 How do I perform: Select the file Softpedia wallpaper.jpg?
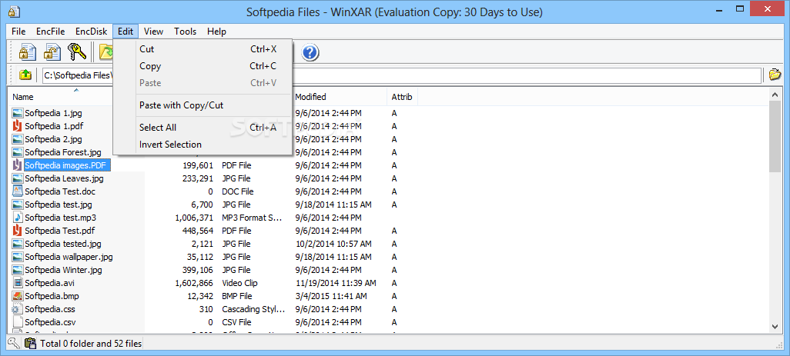coord(69,257)
